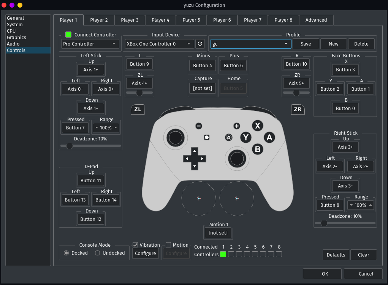The image size is (388, 285).
Task: Rebind the L Button 9 mapping
Action: pos(139,64)
